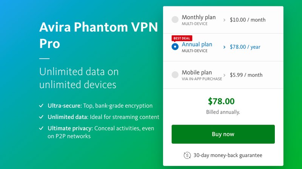Click the $10.00 / month price

[248, 20]
